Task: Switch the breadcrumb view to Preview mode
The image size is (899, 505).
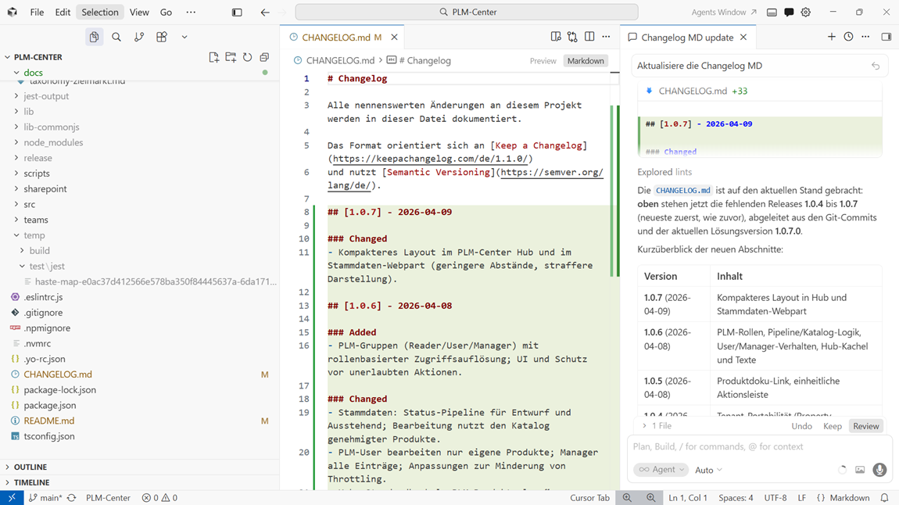Action: (x=543, y=60)
